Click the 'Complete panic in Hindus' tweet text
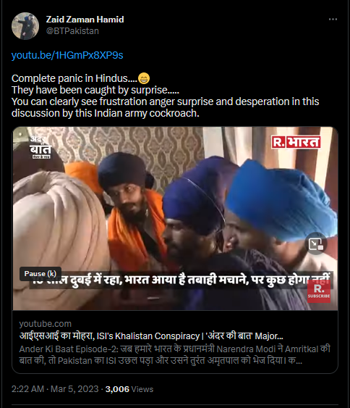This screenshot has height=408, width=350. [x=74, y=78]
